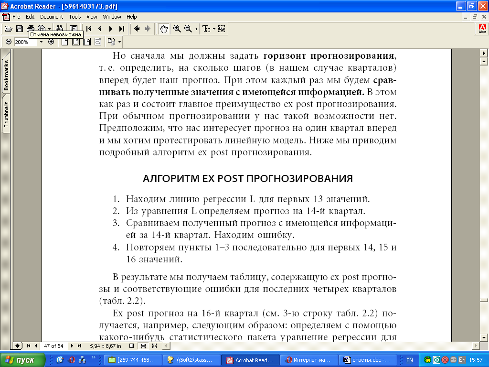The width and height of the screenshot is (489, 367).
Task: Click the zoom out minus button
Action: pyautogui.click(x=9, y=42)
